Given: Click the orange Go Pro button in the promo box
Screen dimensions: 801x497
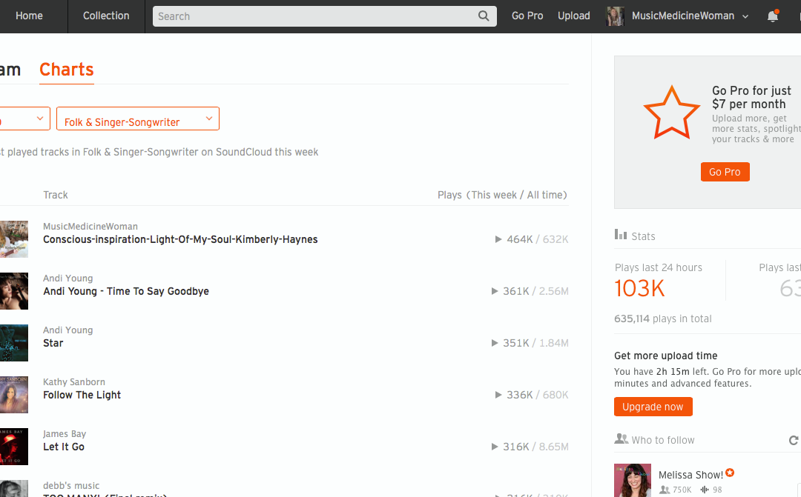Looking at the screenshot, I should point(725,172).
